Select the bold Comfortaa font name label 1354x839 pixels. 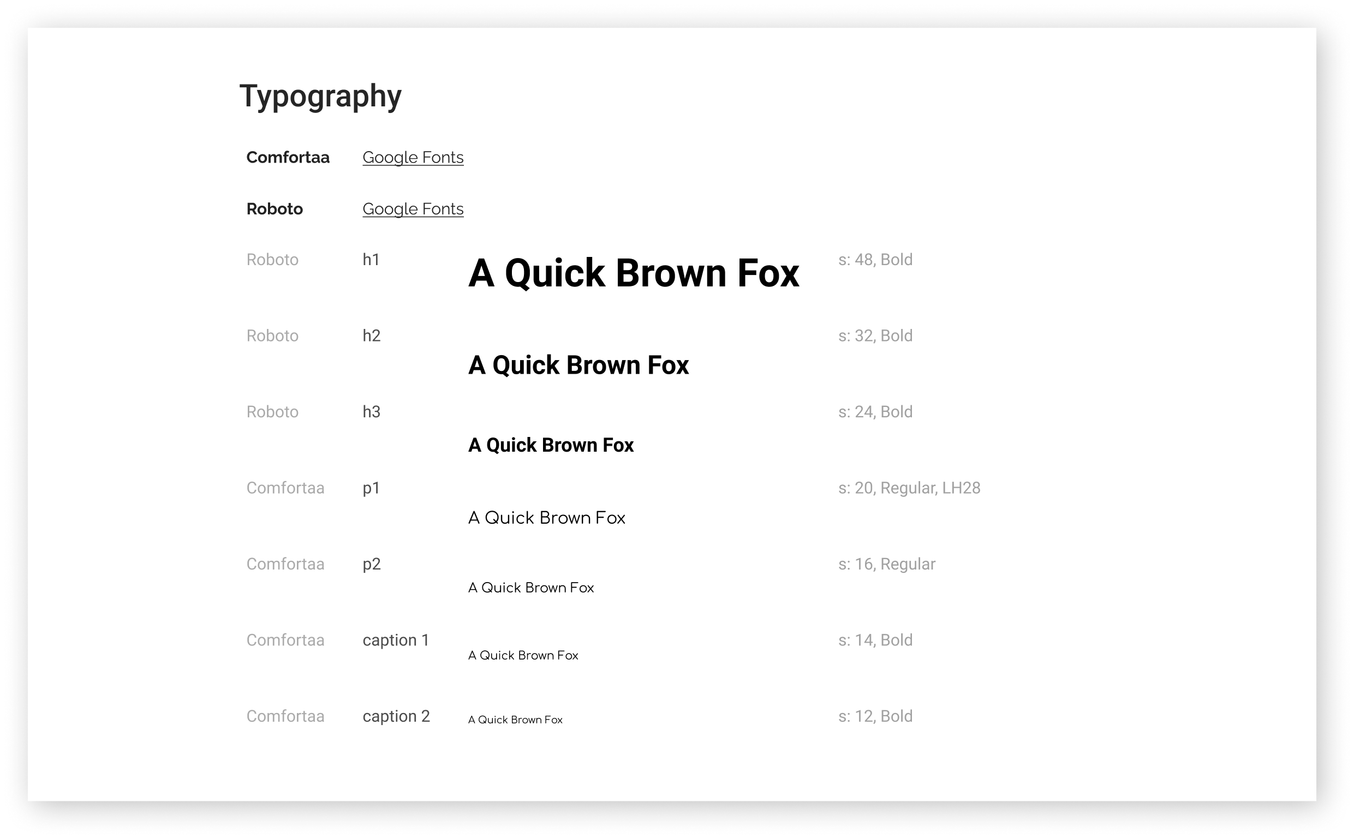[x=288, y=157]
